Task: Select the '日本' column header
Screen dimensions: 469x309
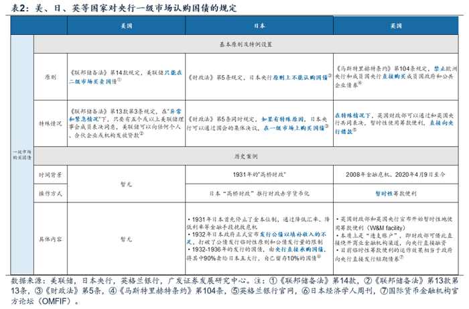Action: coord(259,25)
